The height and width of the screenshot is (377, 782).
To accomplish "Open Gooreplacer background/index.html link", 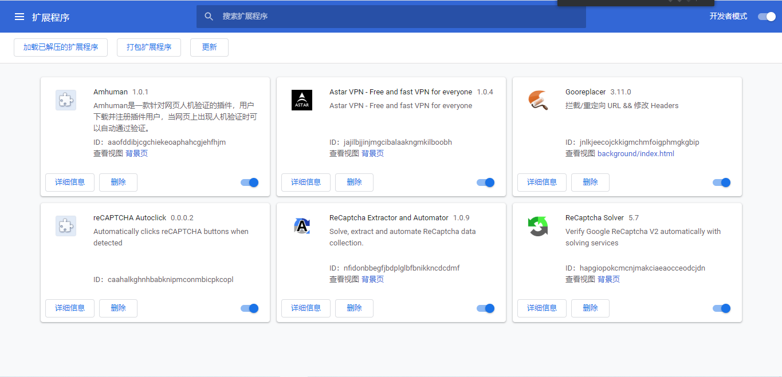I will tap(636, 153).
